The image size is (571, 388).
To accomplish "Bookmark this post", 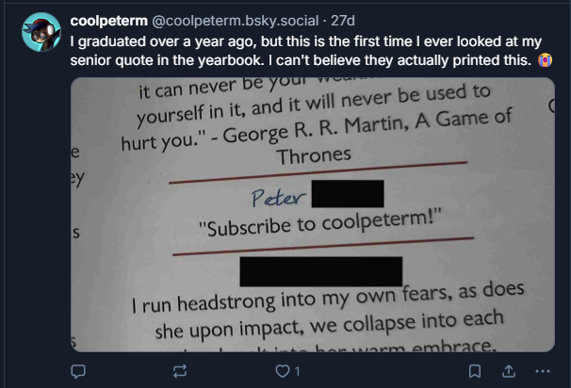I will pyautogui.click(x=476, y=372).
